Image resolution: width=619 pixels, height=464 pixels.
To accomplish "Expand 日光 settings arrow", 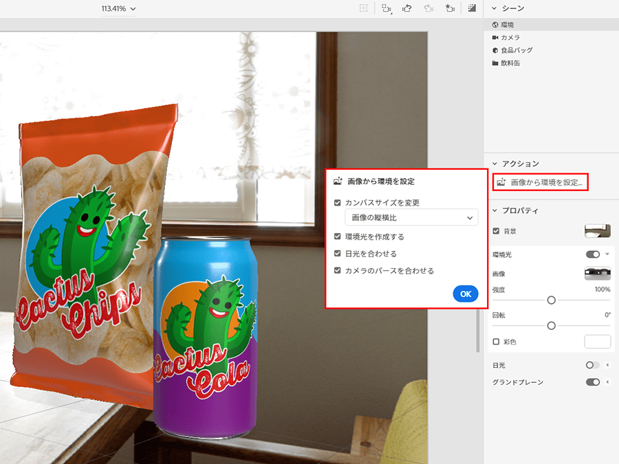I will pos(607,365).
